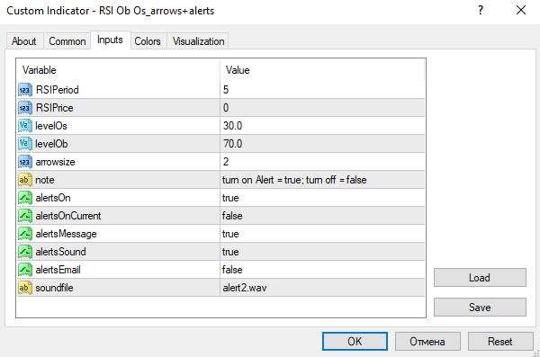Image resolution: width=540 pixels, height=357 pixels.
Task: Go to the Common tab
Action: click(67, 41)
